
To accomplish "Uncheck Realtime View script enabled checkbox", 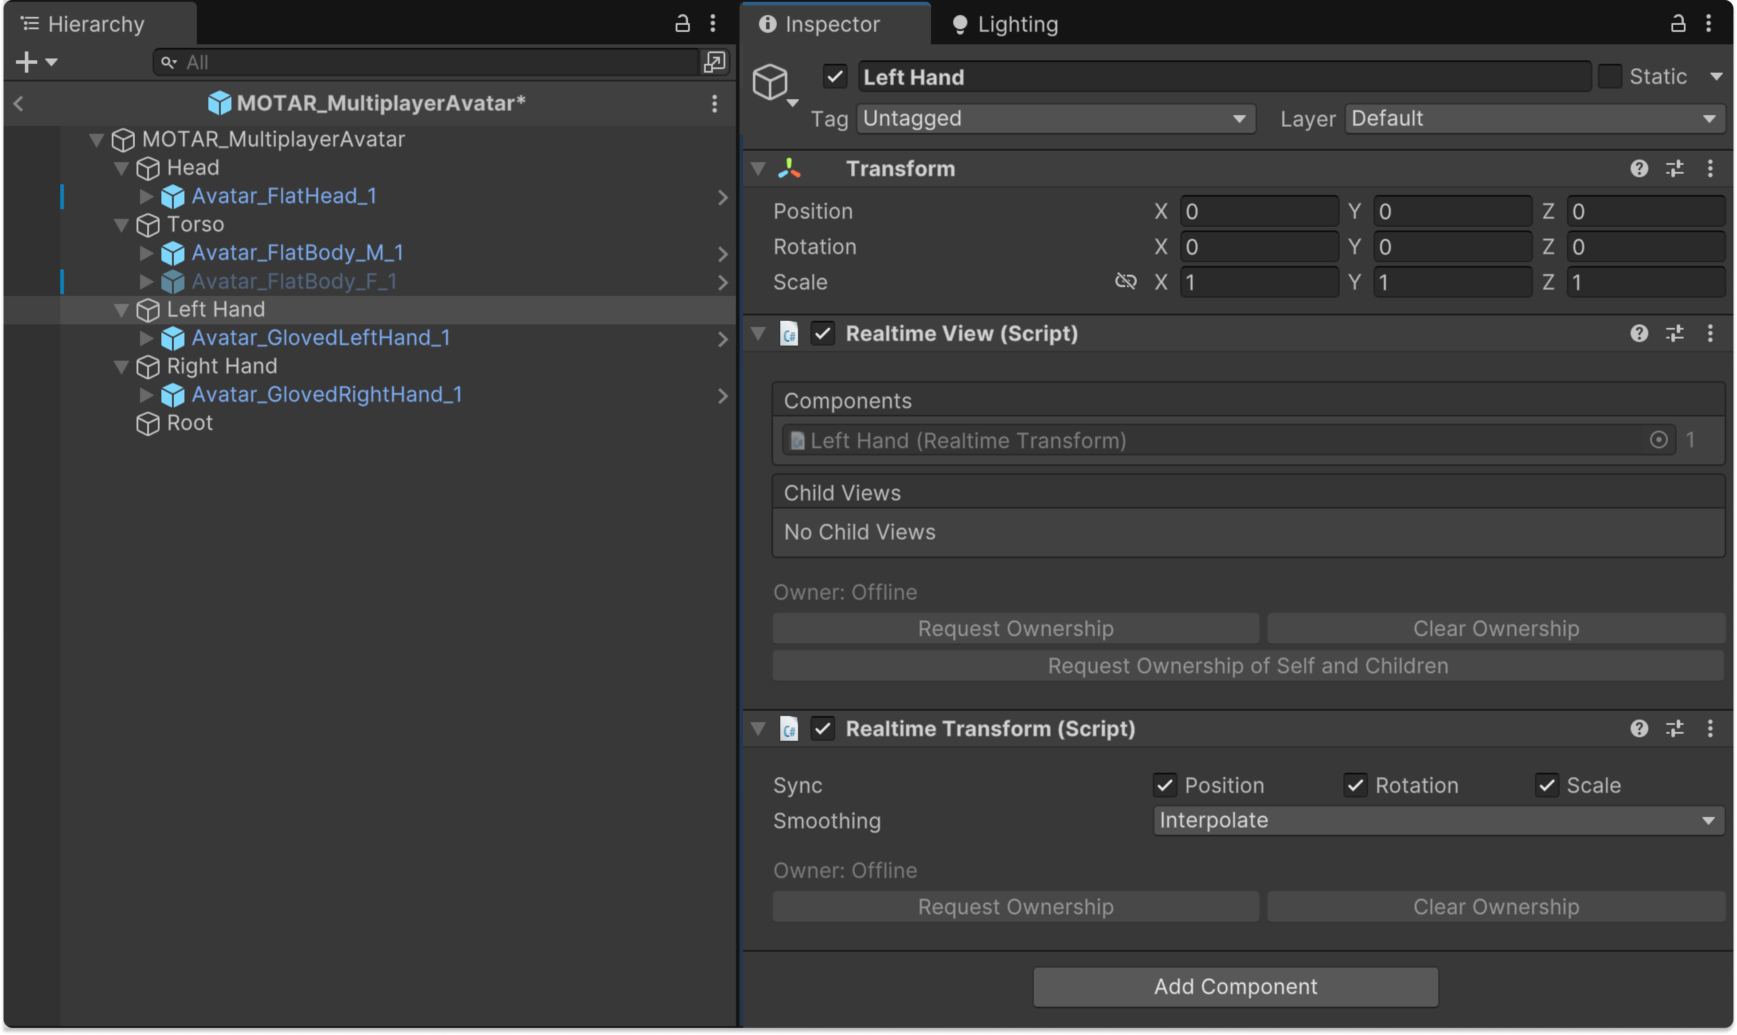I will [x=823, y=333].
